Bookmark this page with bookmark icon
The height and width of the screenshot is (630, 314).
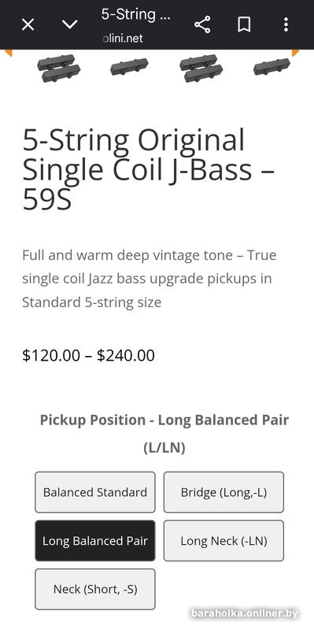244,25
